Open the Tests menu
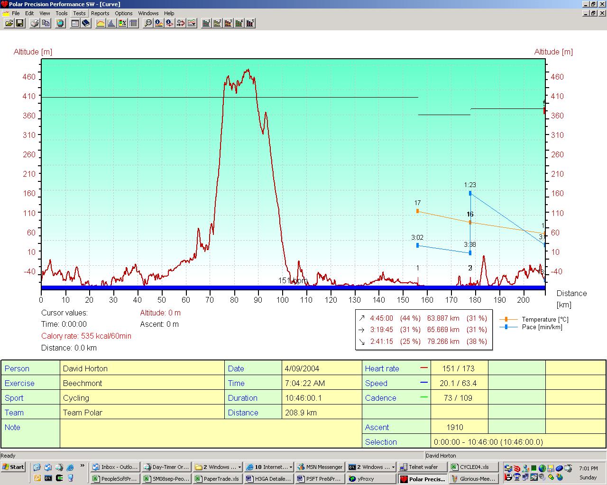This screenshot has width=607, height=485. [79, 13]
